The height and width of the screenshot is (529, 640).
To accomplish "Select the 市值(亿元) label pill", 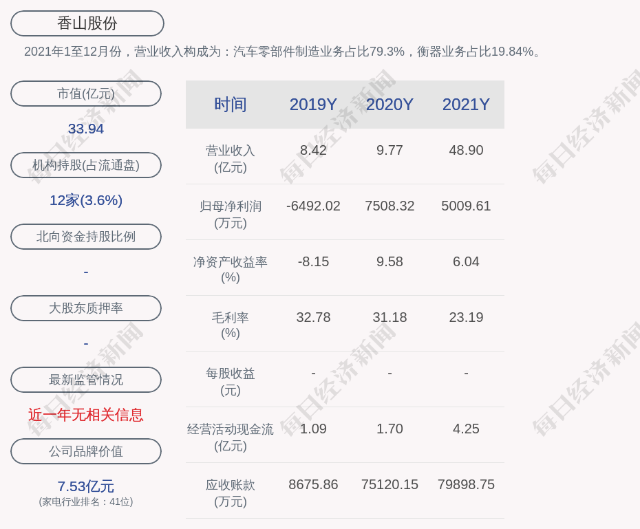I will (86, 94).
